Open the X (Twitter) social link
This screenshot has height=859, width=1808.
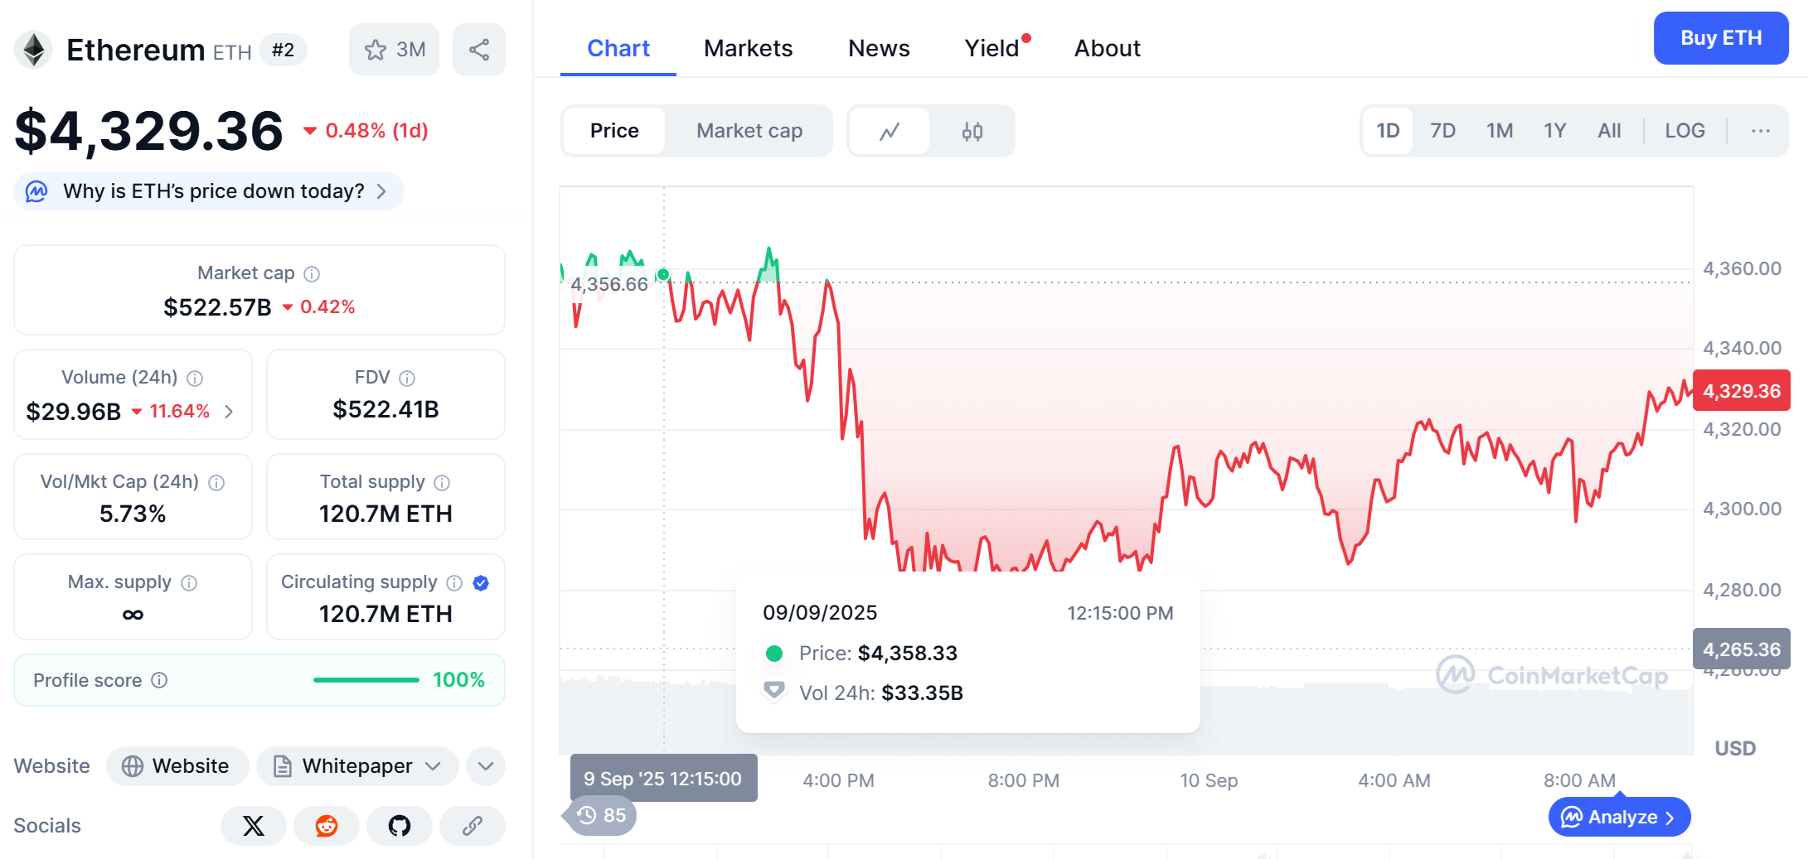pyautogui.click(x=254, y=826)
